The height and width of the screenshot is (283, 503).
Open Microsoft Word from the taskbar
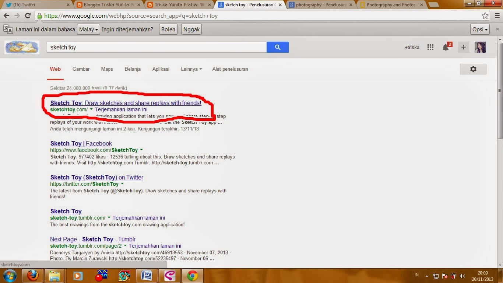pos(147,276)
